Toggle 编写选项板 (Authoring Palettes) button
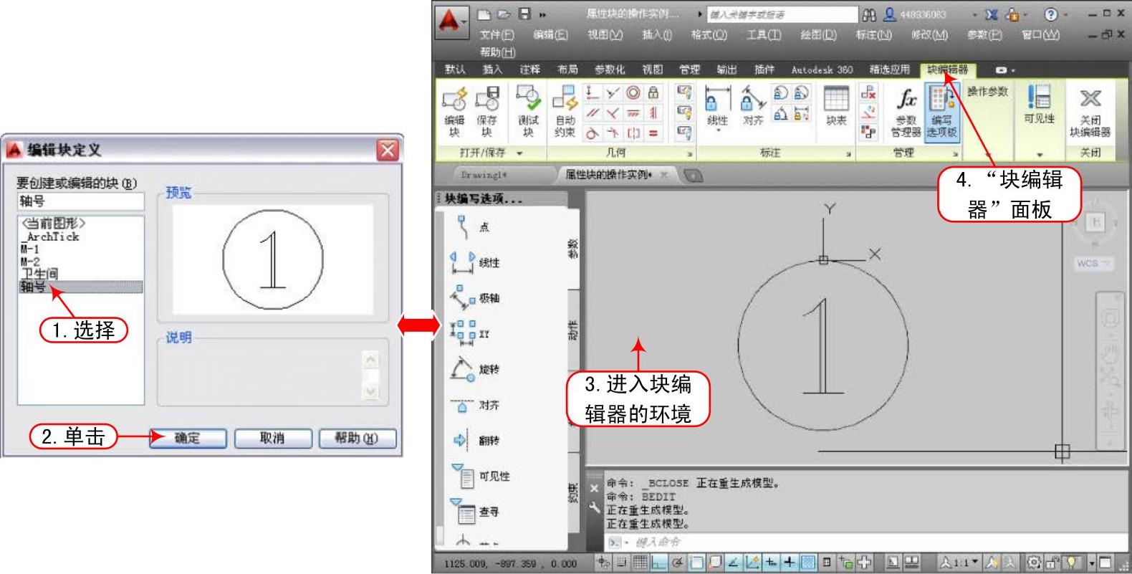Viewport: 1132px width, 574px height. coord(941,112)
